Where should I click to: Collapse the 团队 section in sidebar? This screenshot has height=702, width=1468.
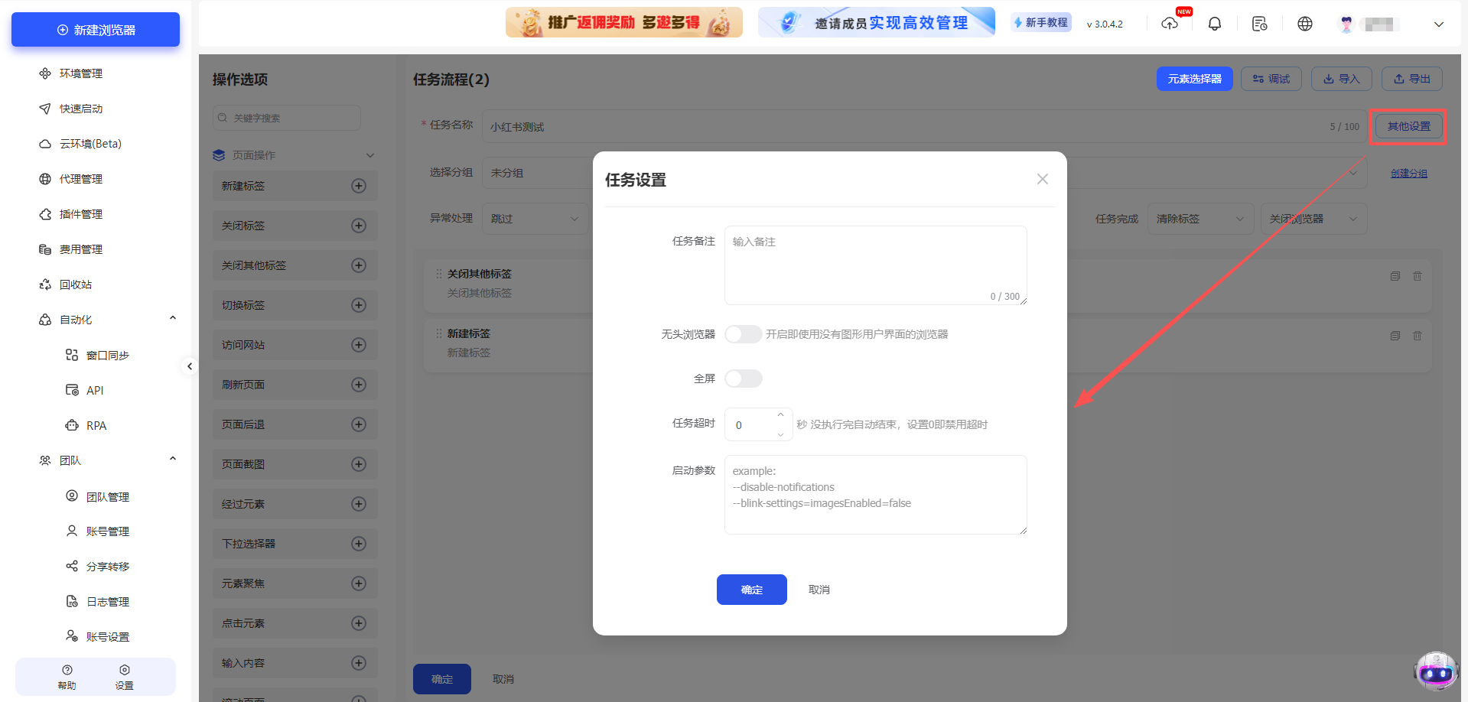172,460
